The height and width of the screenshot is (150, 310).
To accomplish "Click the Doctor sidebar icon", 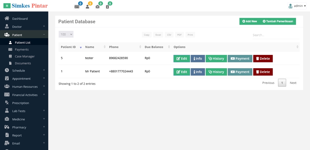I will (7, 27).
